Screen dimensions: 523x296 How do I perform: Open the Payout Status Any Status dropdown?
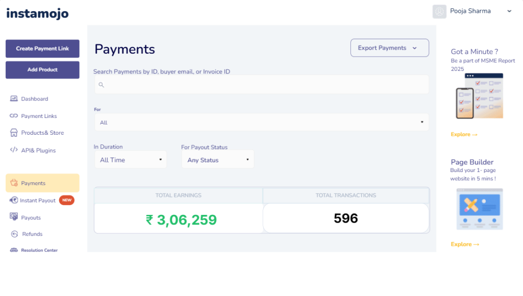tap(218, 160)
